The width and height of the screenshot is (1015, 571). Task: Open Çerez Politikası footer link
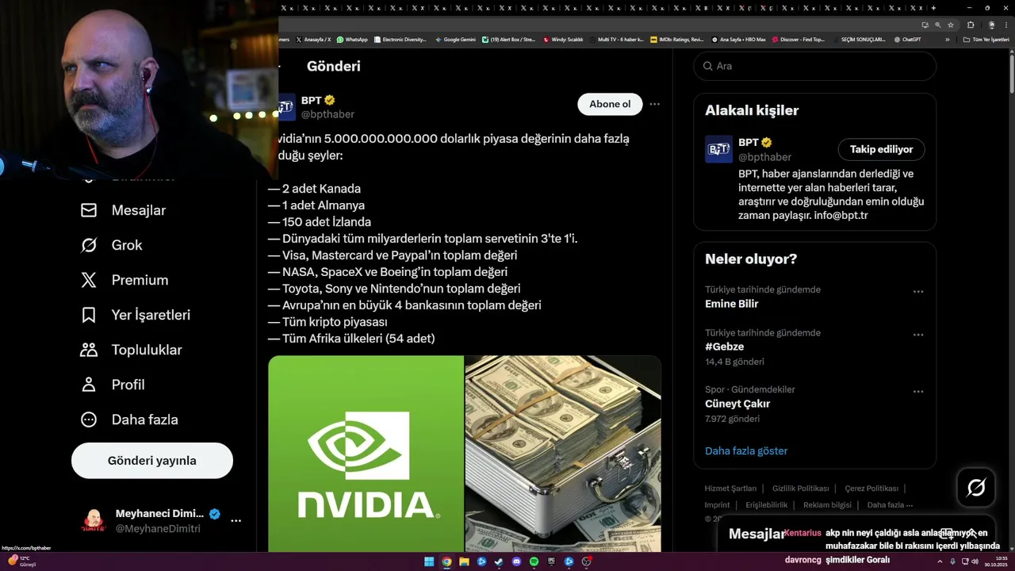(871, 489)
